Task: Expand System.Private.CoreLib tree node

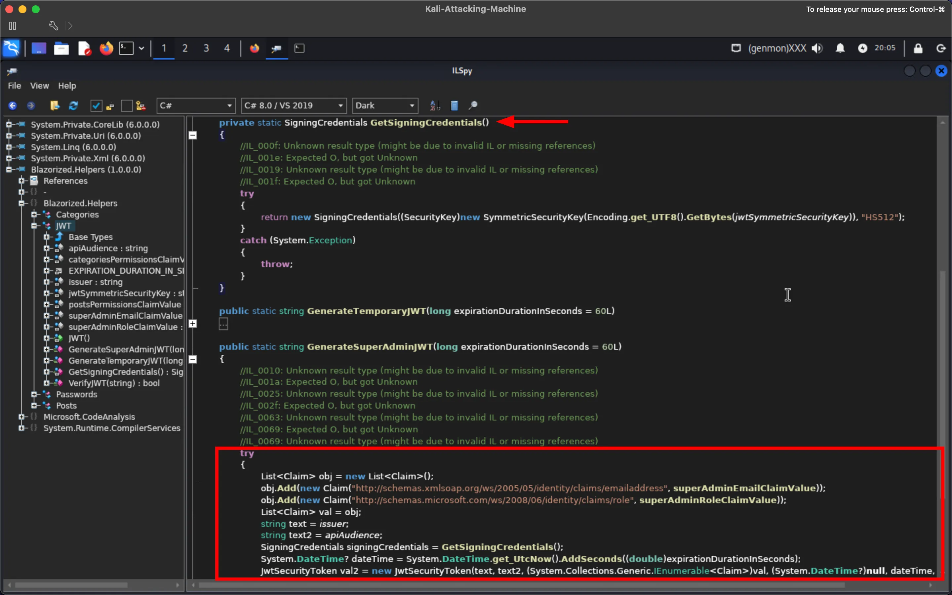Action: pos(9,124)
